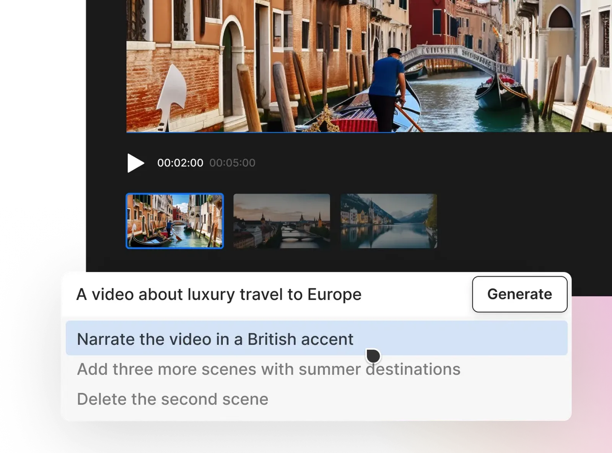Click the 00:05:00 total duration label
The image size is (612, 453).
click(x=232, y=162)
